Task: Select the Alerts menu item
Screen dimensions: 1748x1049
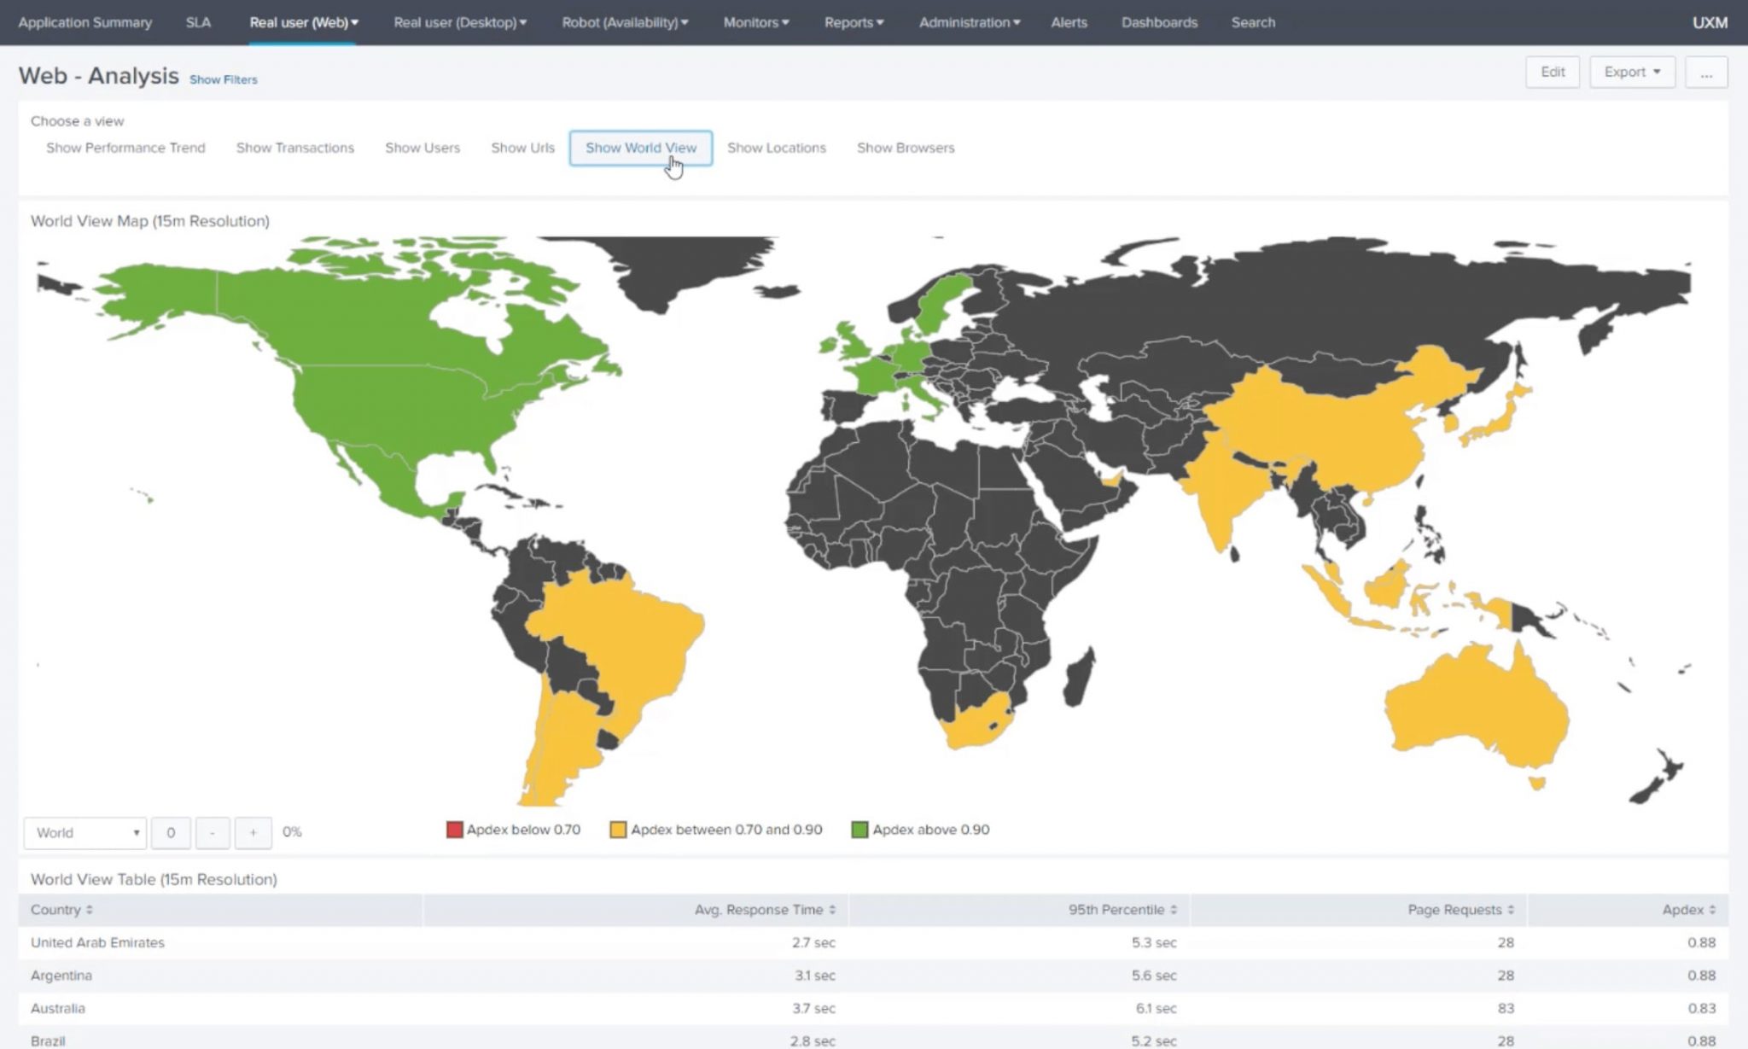Action: tap(1069, 23)
